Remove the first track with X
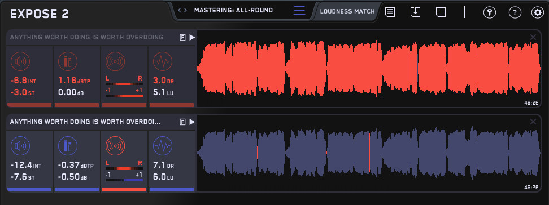Viewport: 549px width, 205px height. pyautogui.click(x=533, y=37)
